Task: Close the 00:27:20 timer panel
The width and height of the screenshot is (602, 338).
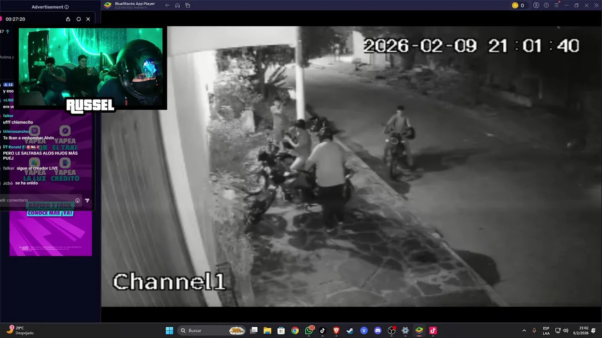Action: (88, 19)
